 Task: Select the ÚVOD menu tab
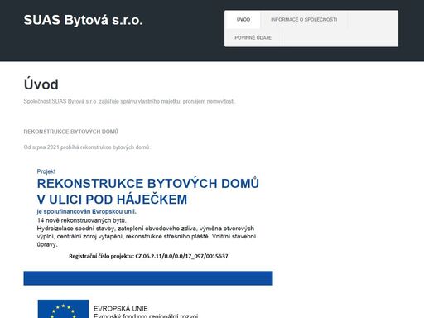243,20
